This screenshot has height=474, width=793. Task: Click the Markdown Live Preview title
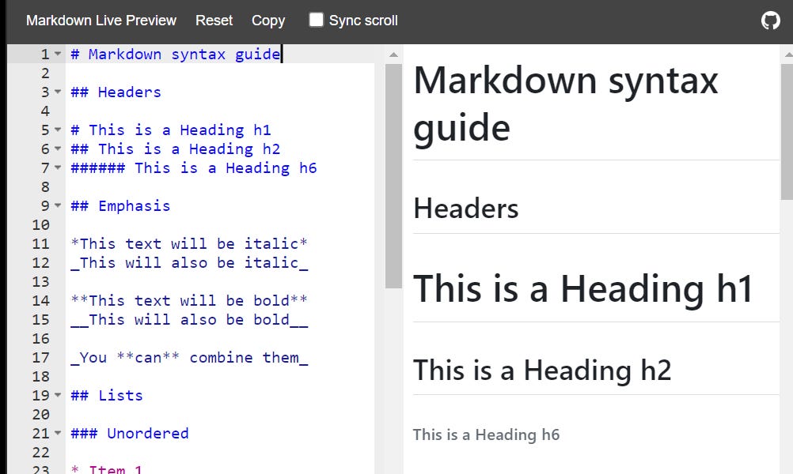pyautogui.click(x=101, y=21)
